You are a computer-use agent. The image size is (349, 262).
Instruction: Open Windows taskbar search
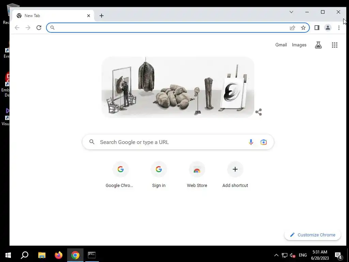(25, 255)
